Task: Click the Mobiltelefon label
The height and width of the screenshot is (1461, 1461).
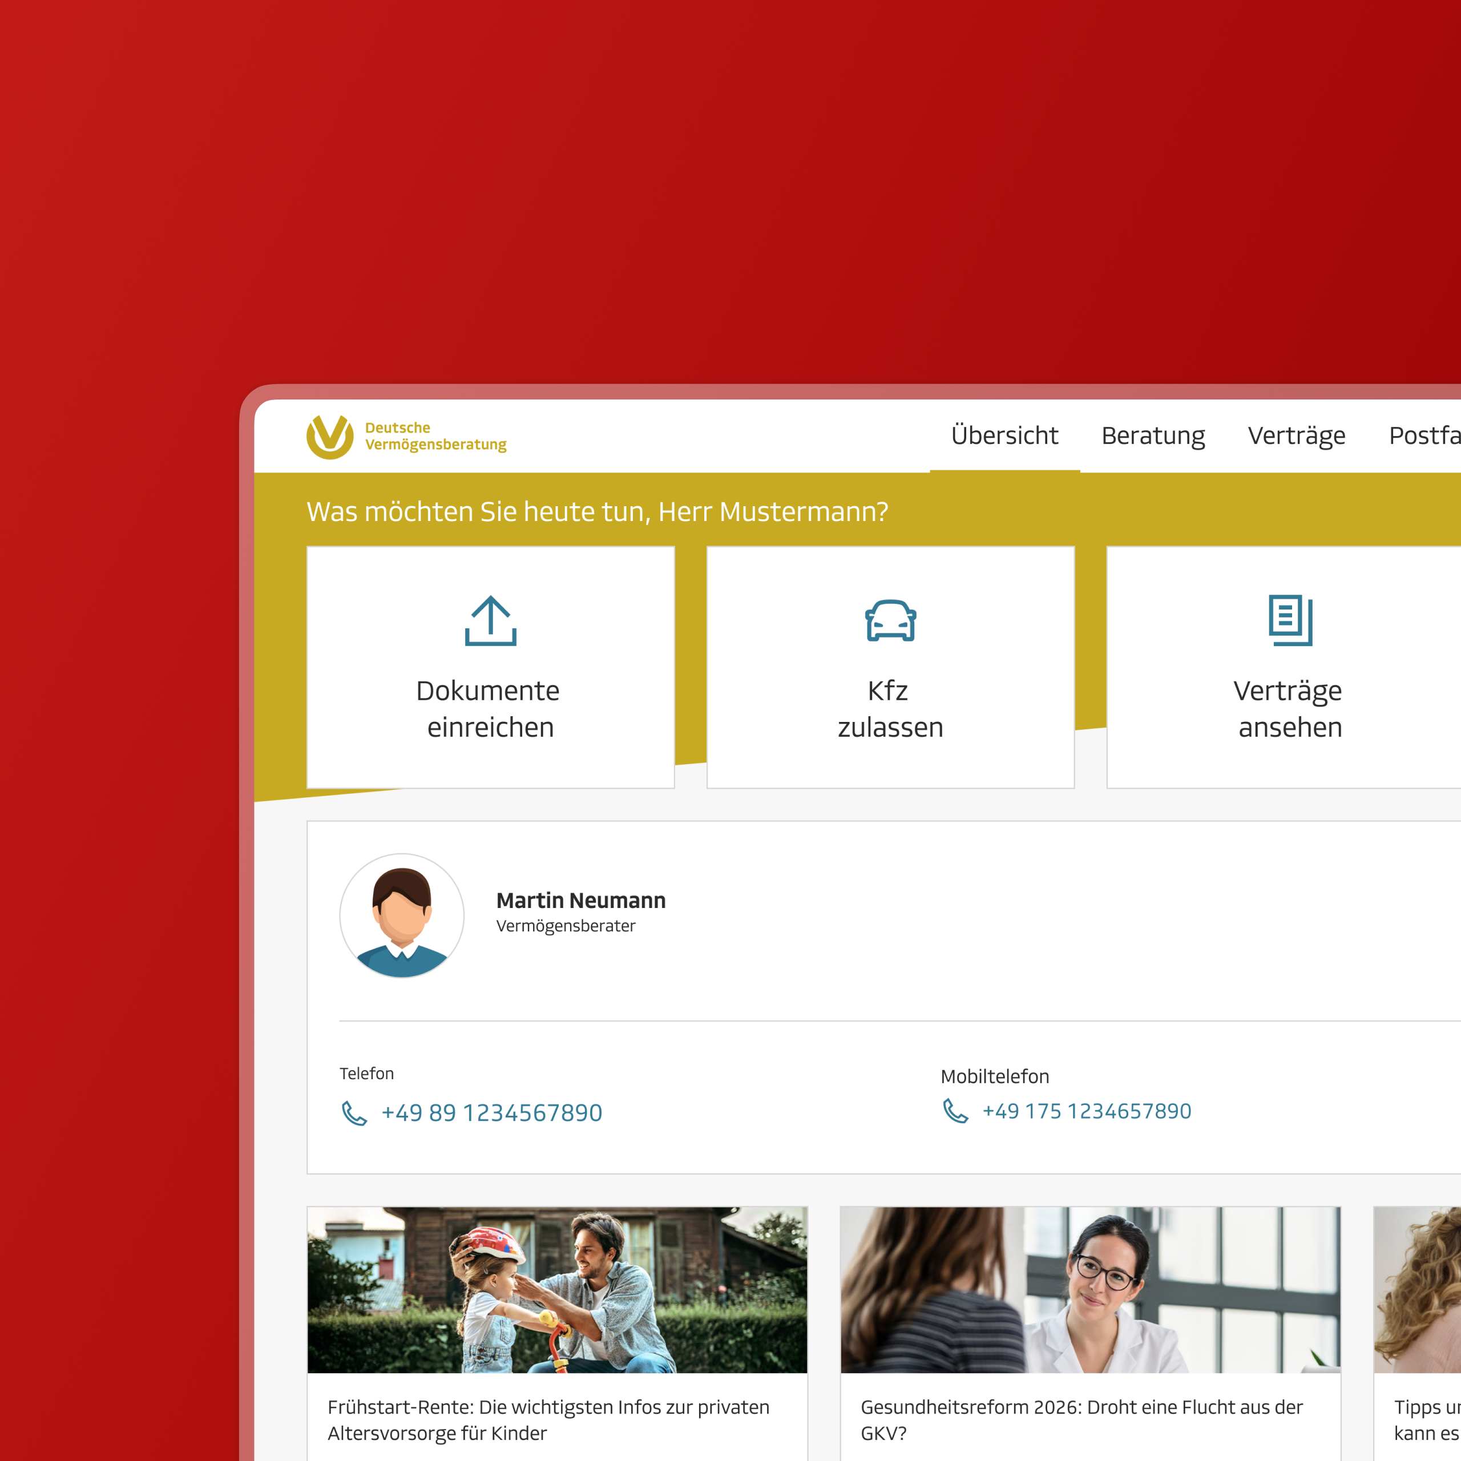Action: [995, 1077]
